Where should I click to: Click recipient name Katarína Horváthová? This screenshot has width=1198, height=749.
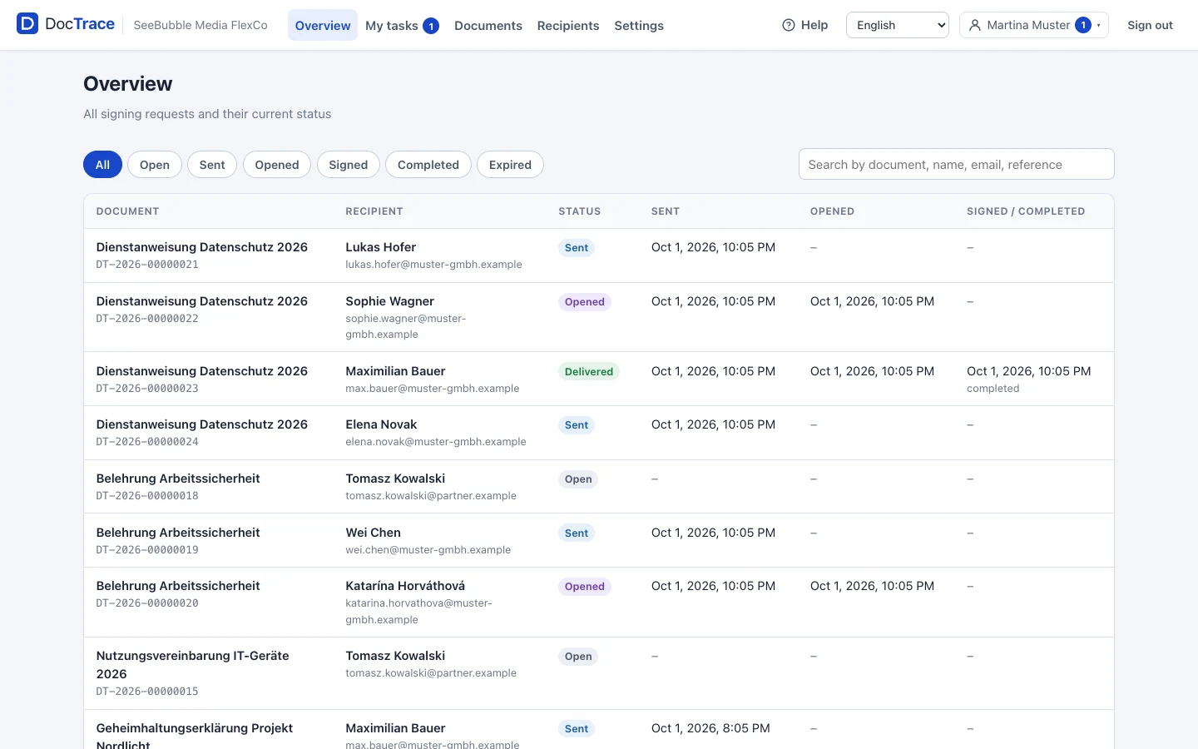point(405,586)
